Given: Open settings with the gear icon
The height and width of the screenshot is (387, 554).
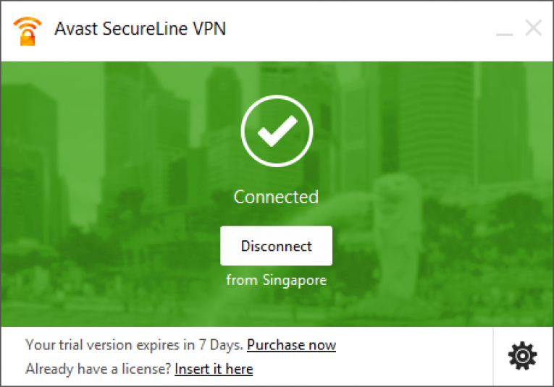Looking at the screenshot, I should (x=523, y=356).
